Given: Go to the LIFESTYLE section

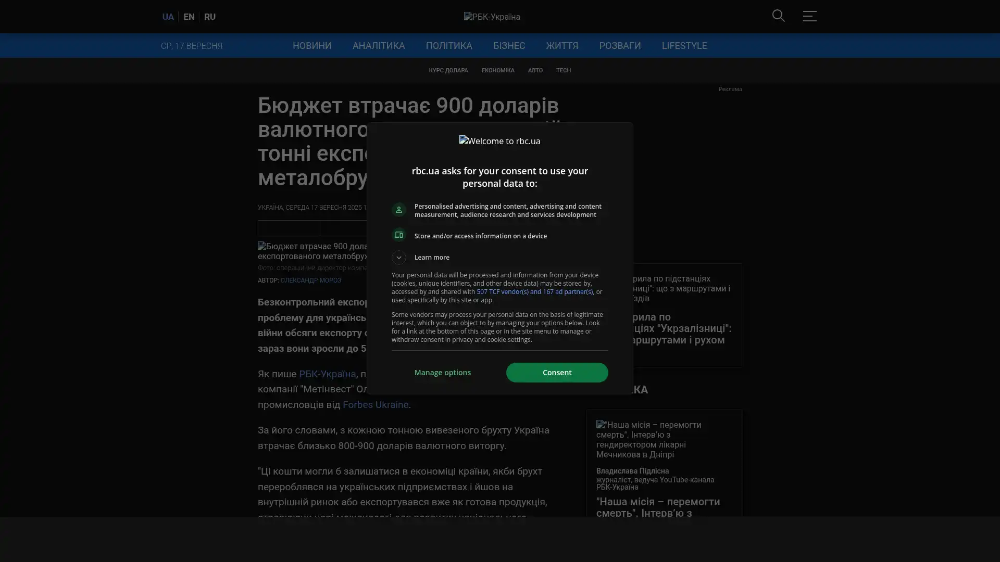Looking at the screenshot, I should click(x=684, y=46).
